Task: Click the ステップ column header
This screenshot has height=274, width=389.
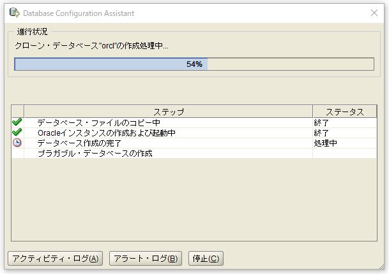Action: (169, 112)
